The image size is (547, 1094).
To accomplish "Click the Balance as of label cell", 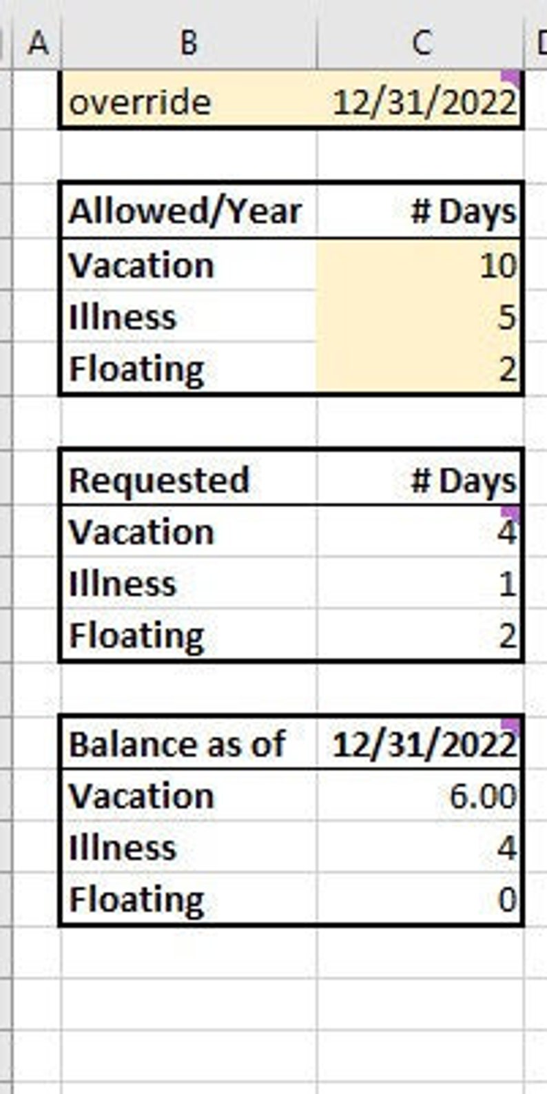I will tap(189, 743).
